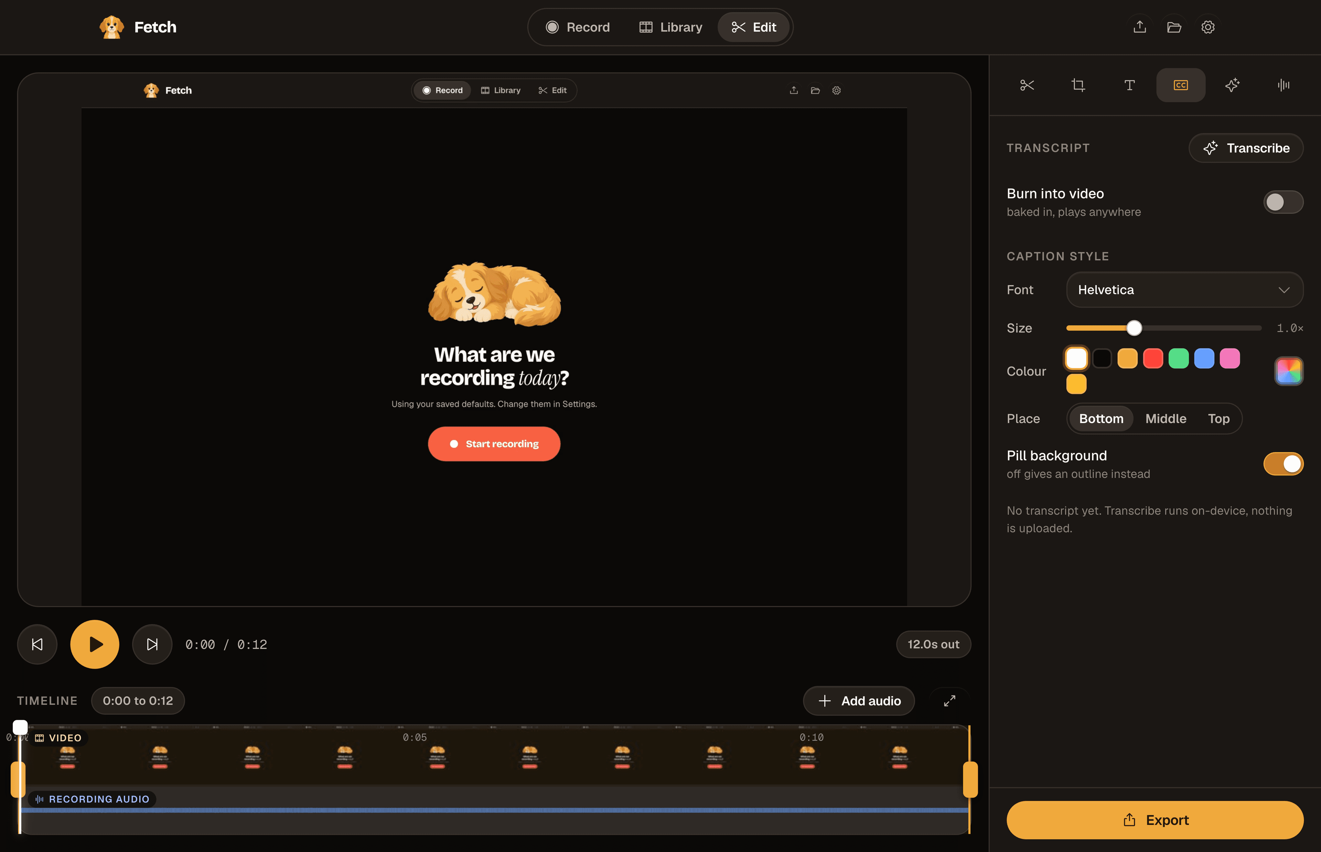Select the red colour swatch
The height and width of the screenshot is (852, 1321).
tap(1153, 358)
